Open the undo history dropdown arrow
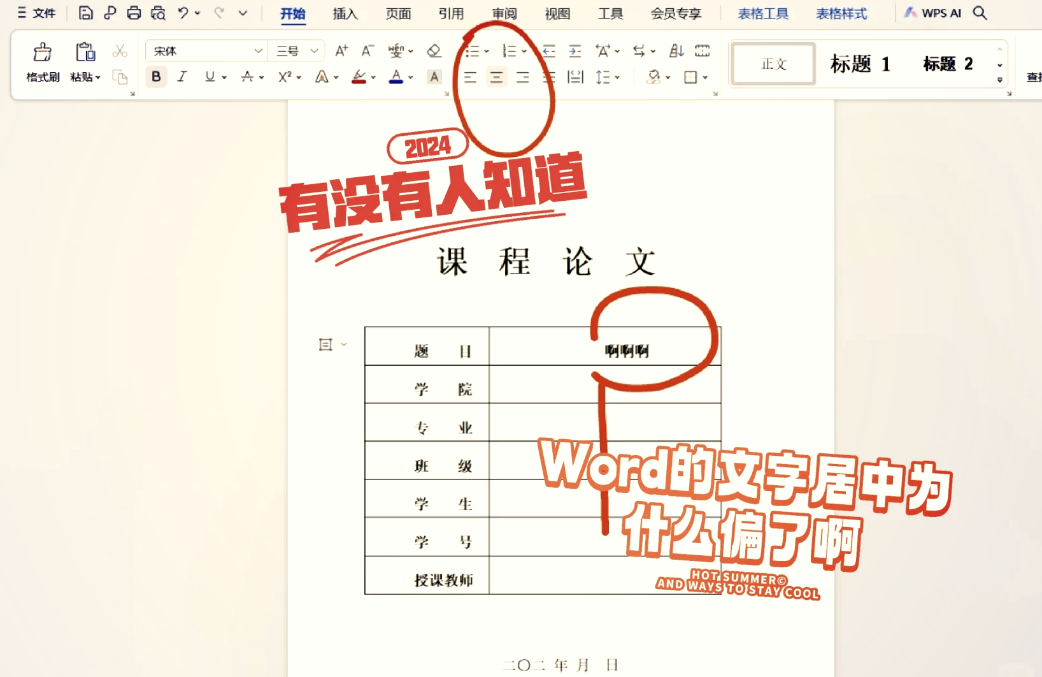Image resolution: width=1042 pixels, height=677 pixels. coord(197,13)
